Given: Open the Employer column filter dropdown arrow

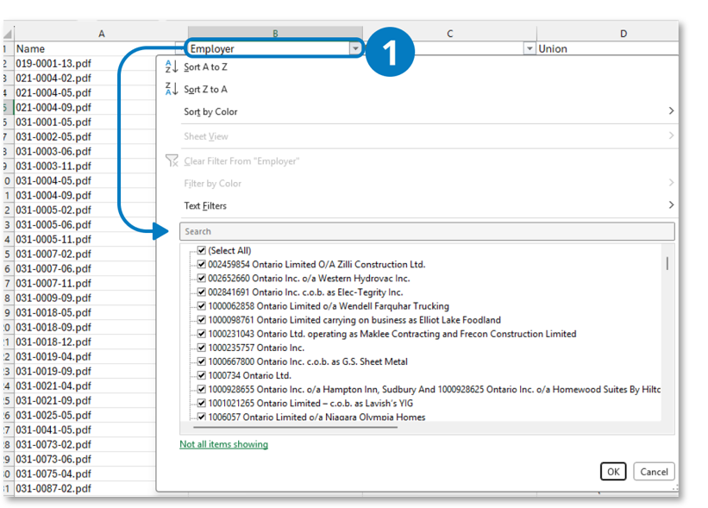Looking at the screenshot, I should (x=355, y=48).
